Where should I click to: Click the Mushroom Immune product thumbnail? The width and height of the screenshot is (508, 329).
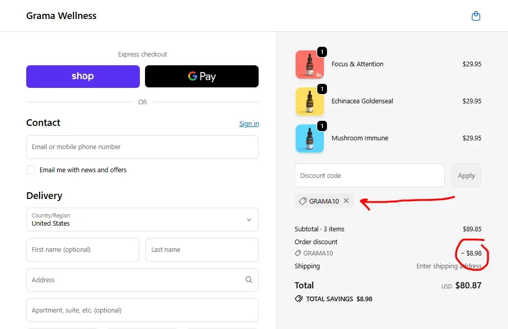[x=310, y=138]
